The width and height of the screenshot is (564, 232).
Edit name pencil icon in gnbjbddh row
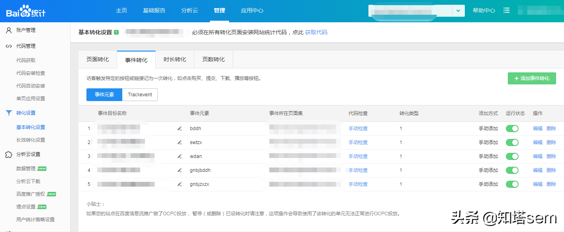[180, 170]
